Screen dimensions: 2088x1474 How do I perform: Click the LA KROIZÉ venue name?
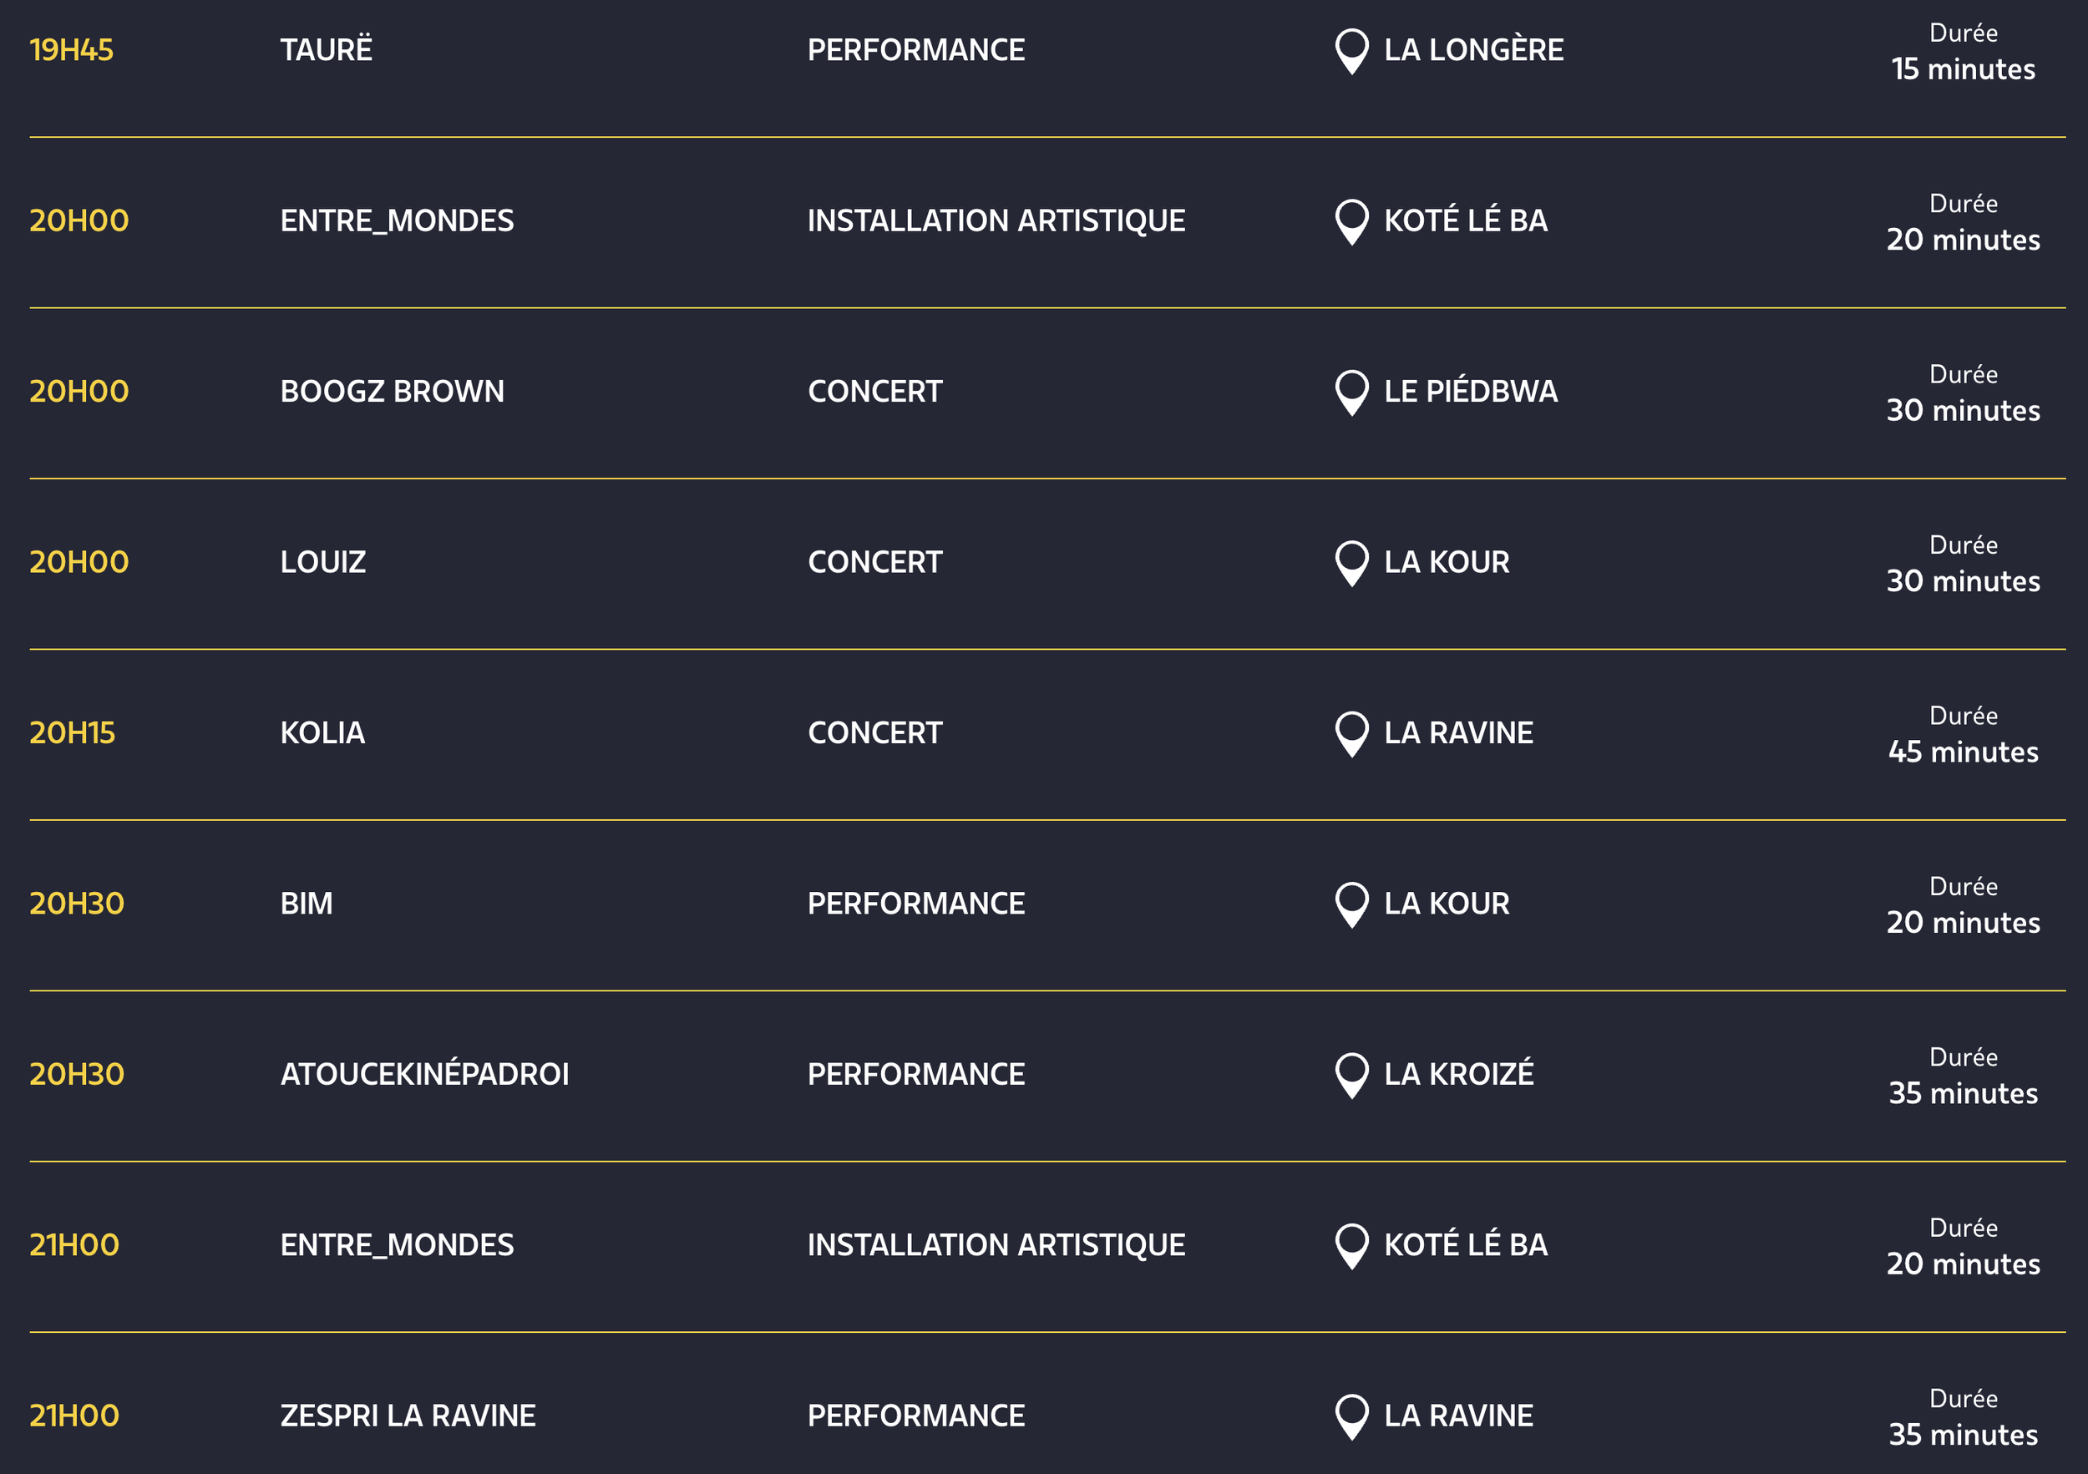[x=1459, y=1073]
